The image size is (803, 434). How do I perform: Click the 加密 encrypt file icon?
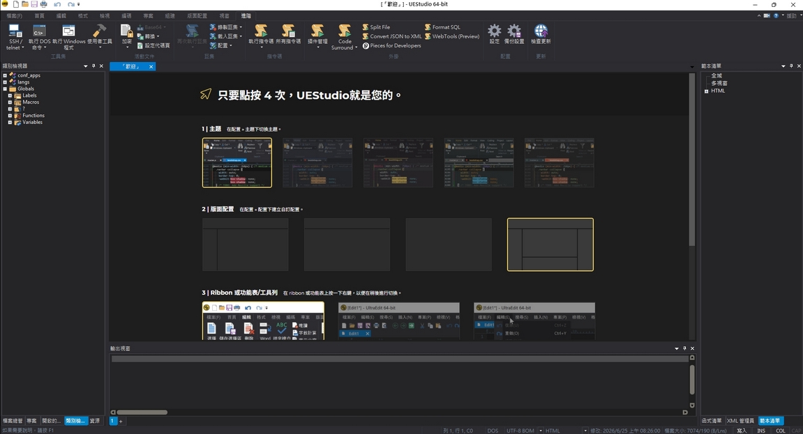(126, 36)
